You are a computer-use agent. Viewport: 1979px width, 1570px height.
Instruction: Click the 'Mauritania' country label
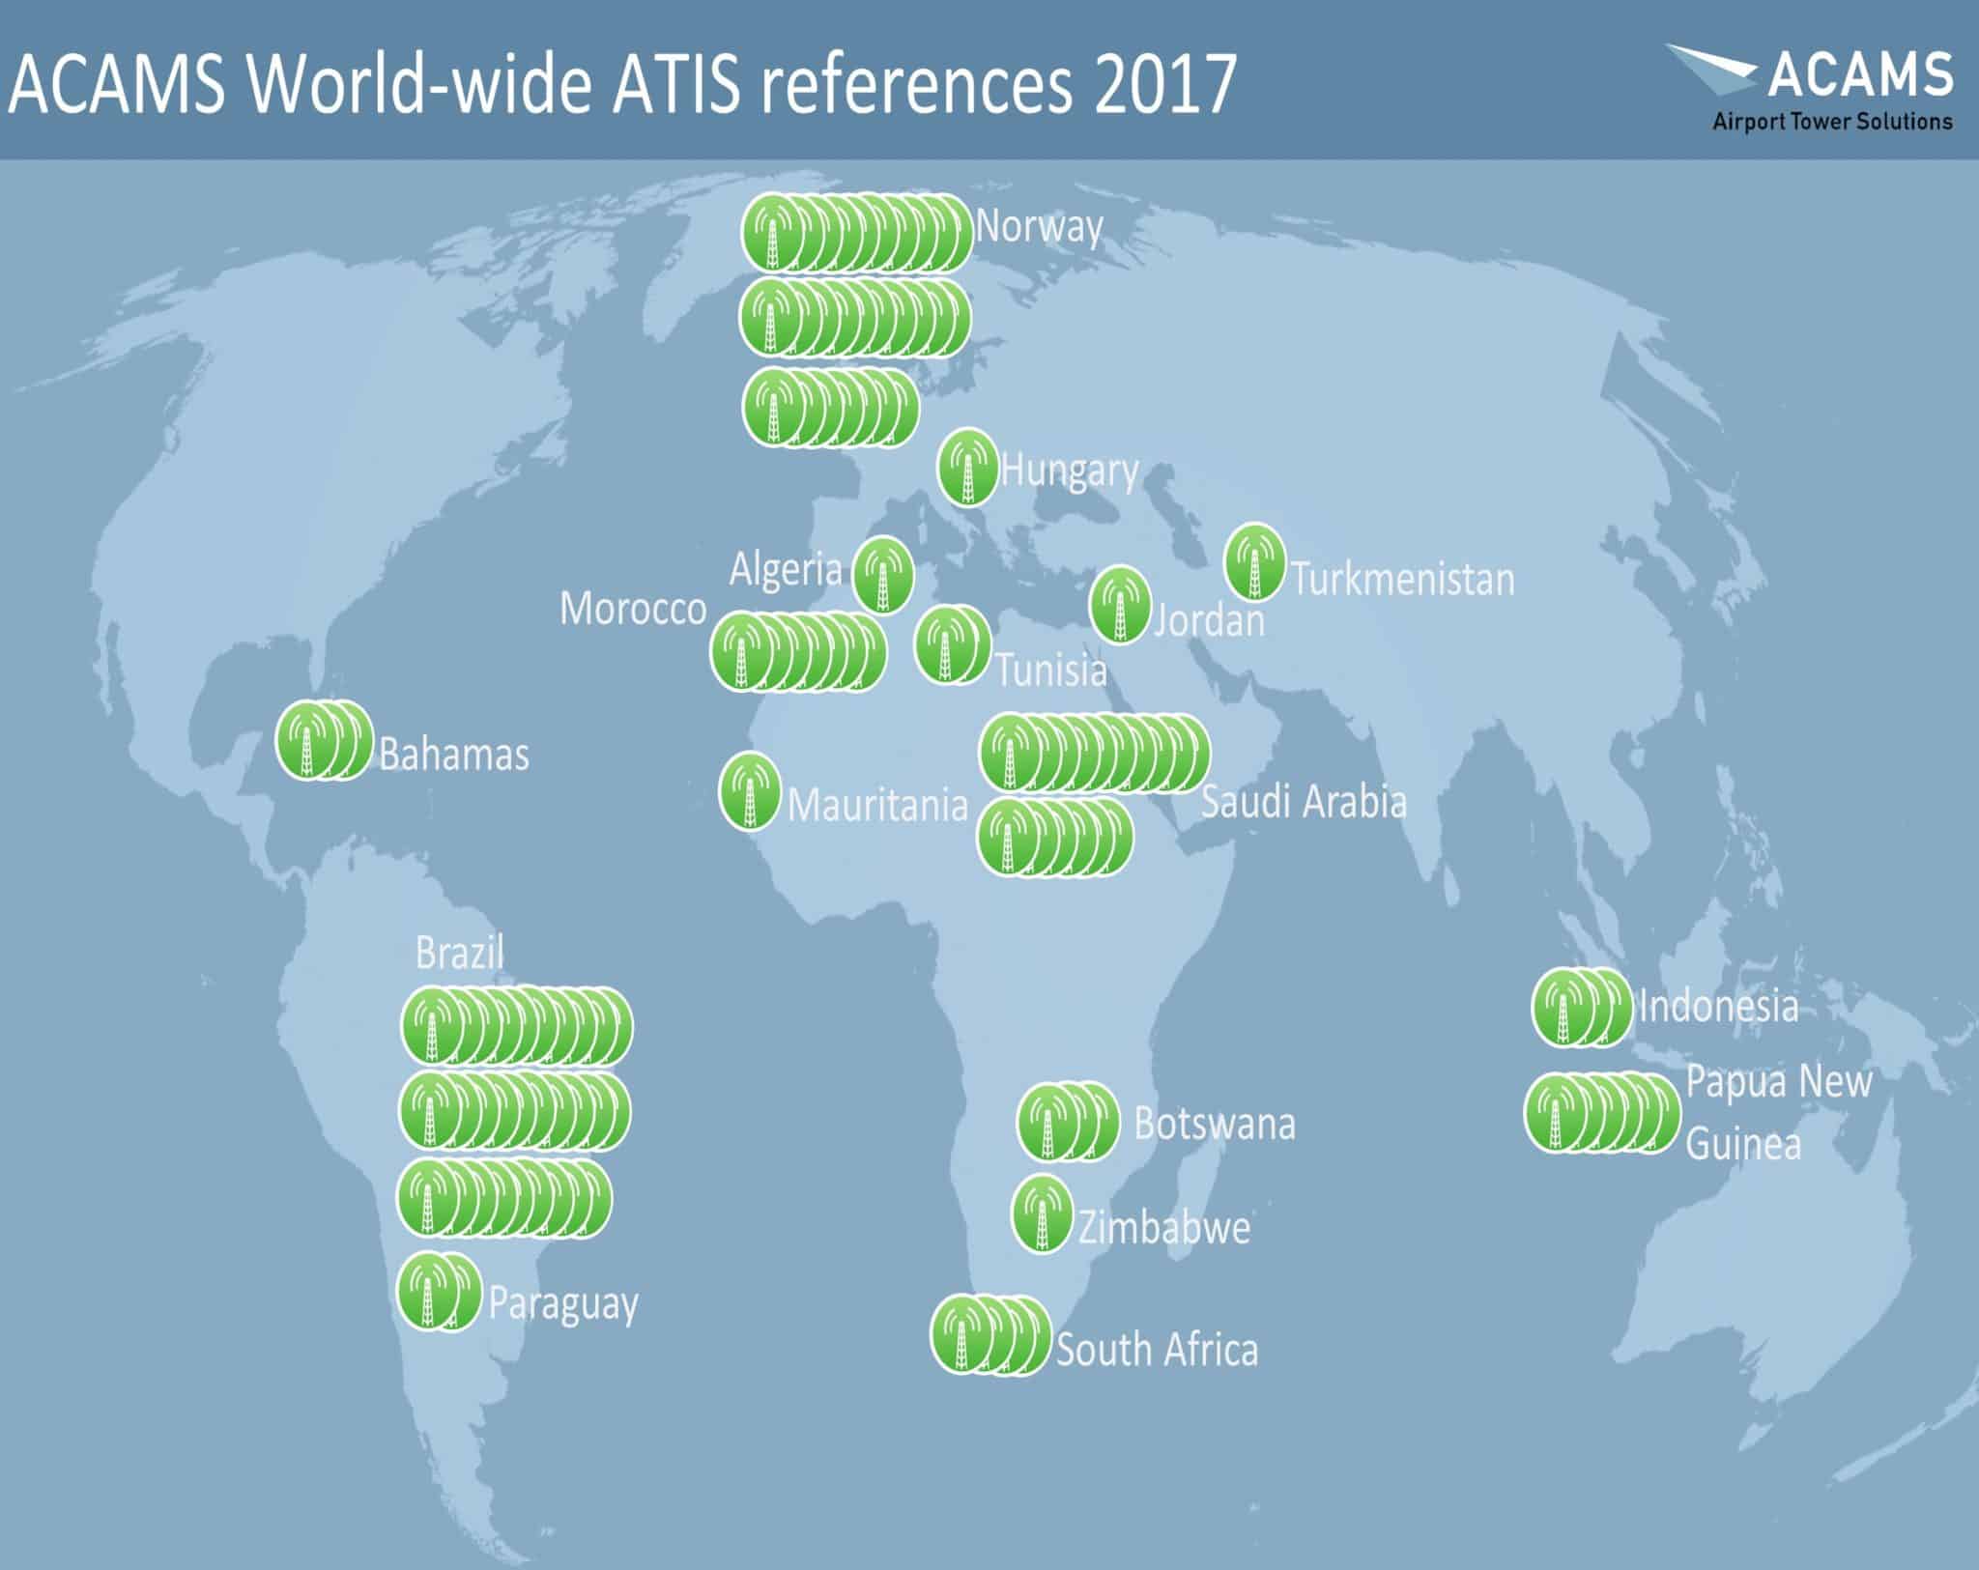click(877, 805)
